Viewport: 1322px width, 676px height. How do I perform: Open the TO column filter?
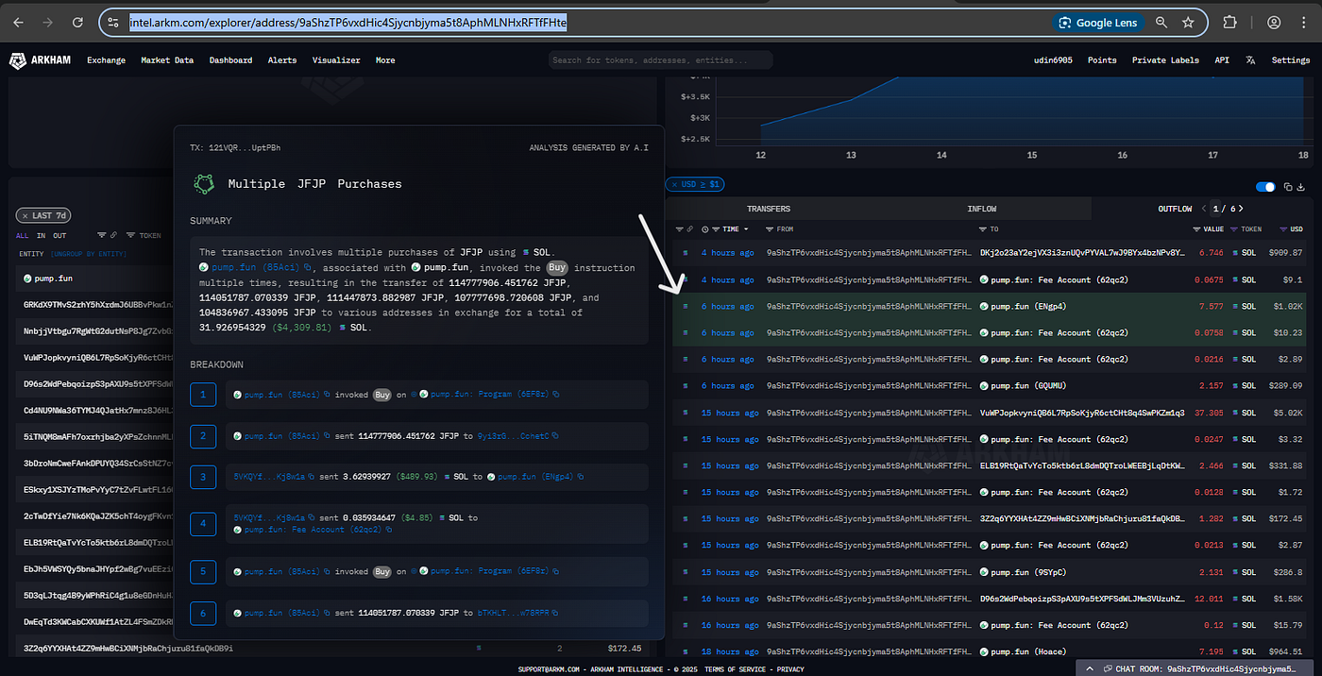coord(984,229)
